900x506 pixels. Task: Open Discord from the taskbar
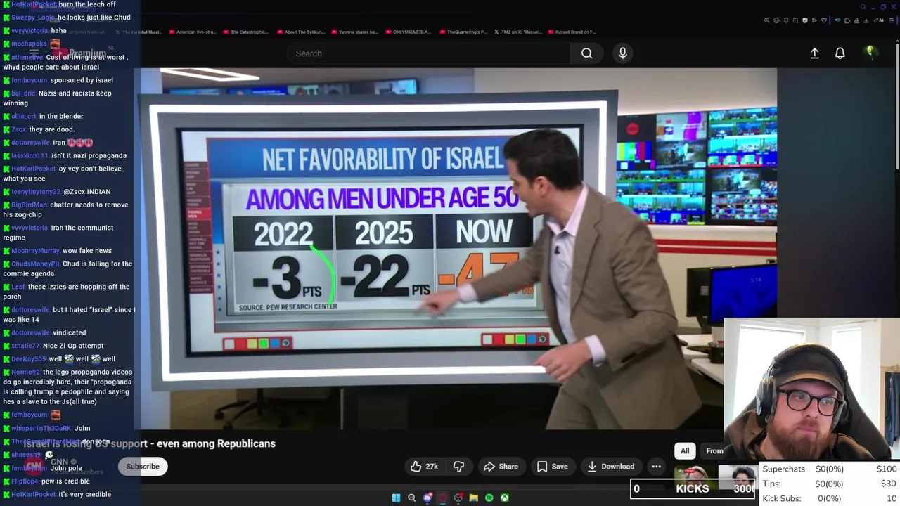point(427,498)
